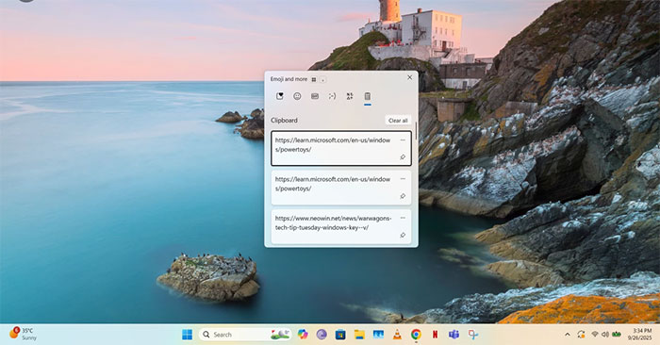Open the blue picture app next to File Explorer
660x345 pixels.
378,335
